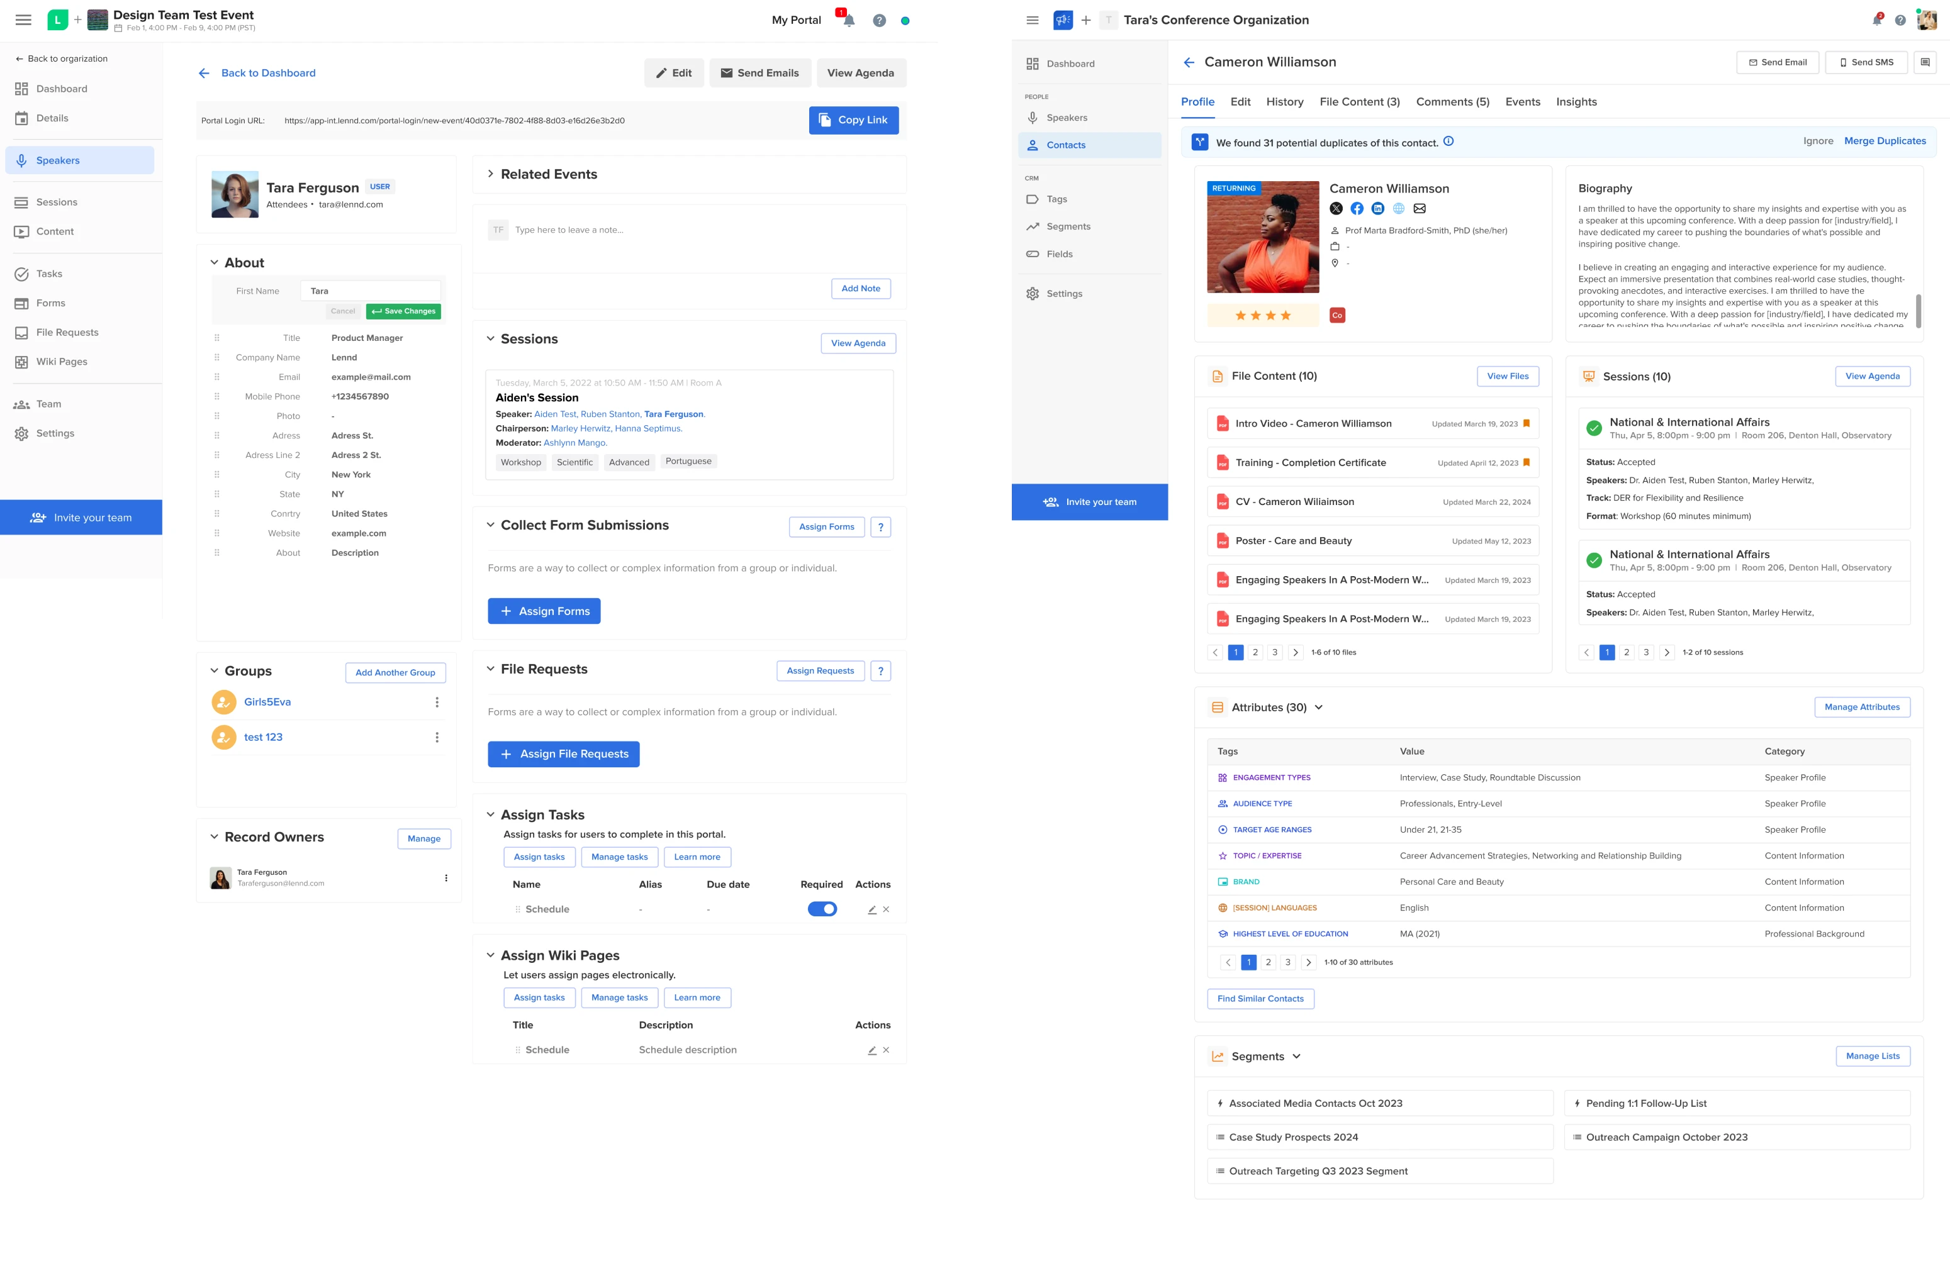Open the Insights tab on Cameron's profile

pyautogui.click(x=1576, y=101)
